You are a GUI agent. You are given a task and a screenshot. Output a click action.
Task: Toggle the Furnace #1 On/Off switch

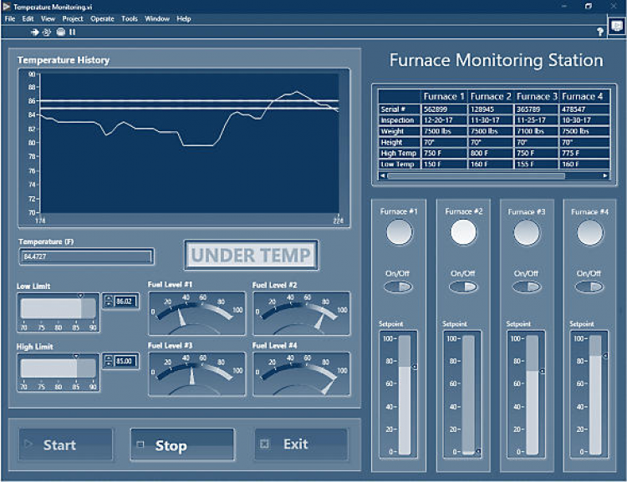pyautogui.click(x=398, y=287)
